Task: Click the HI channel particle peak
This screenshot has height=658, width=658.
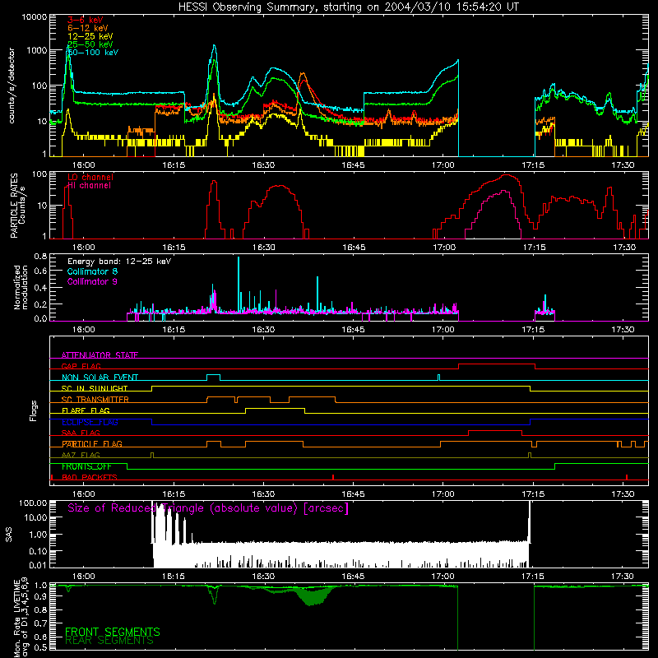Action: (503, 192)
